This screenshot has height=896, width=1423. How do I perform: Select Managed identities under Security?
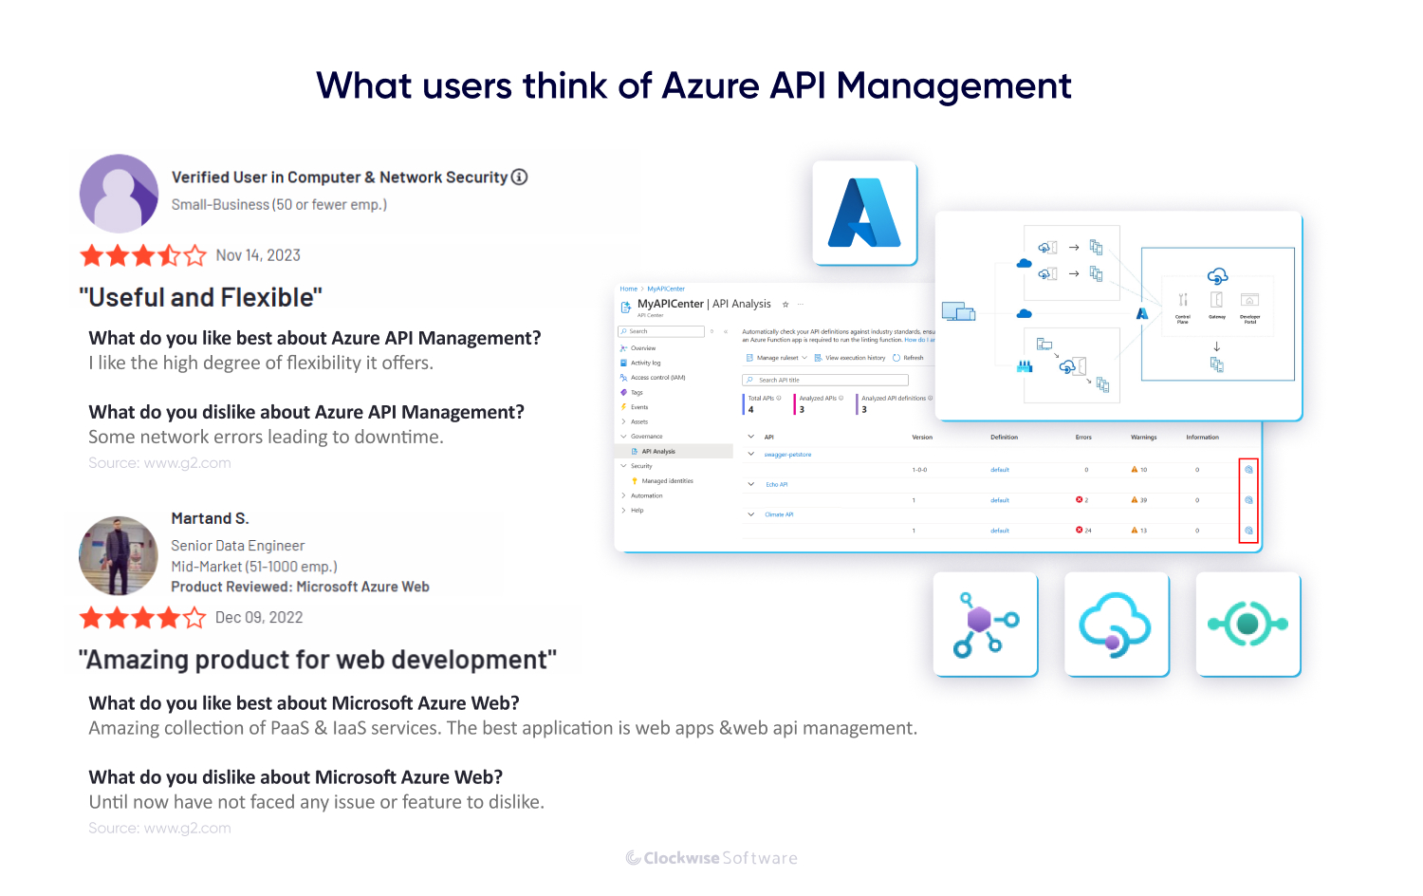(667, 481)
